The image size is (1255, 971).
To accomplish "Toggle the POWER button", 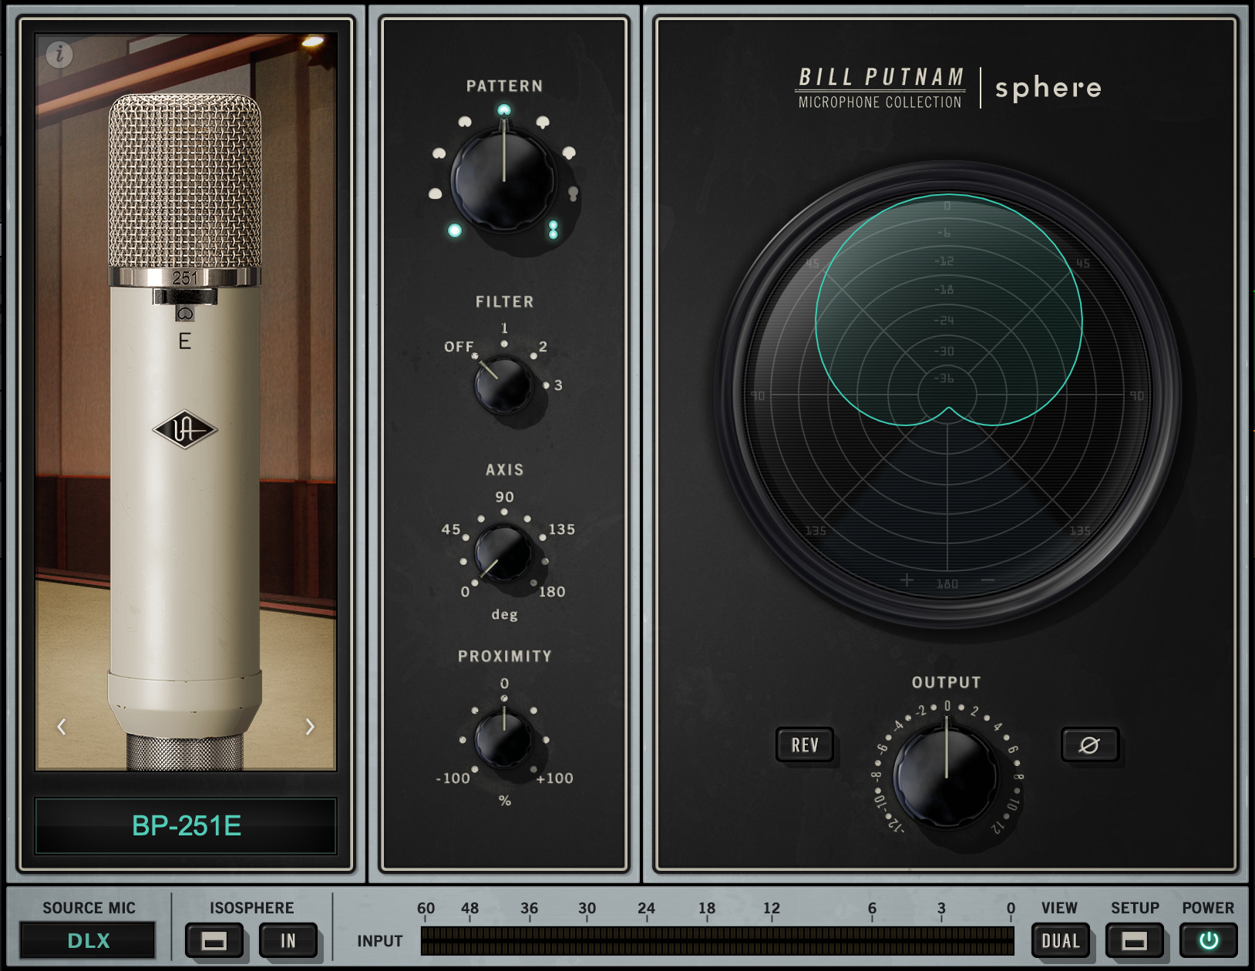I will 1208,941.
